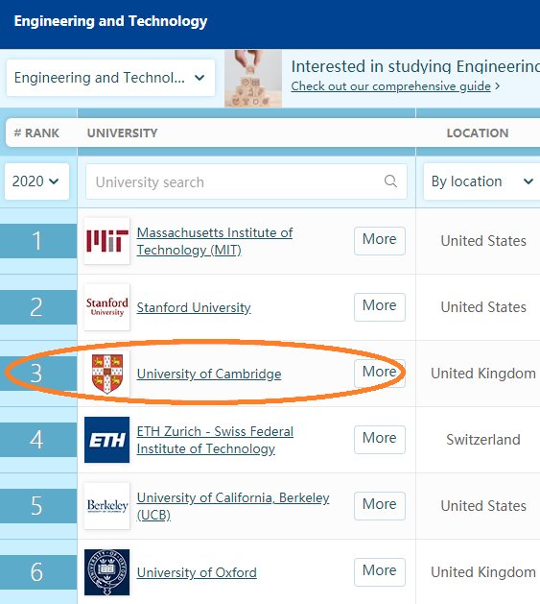Viewport: 540px width, 604px height.
Task: Click rank number 2 cell
Action: 37,307
